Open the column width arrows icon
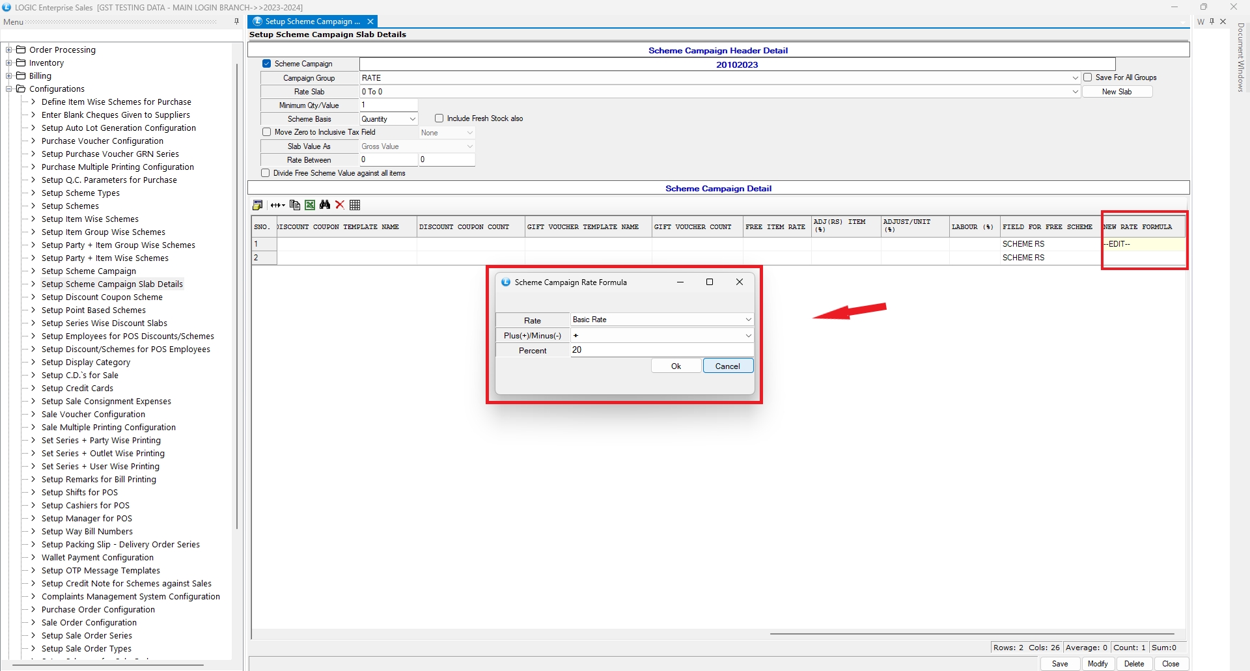Image resolution: width=1250 pixels, height=671 pixels. [x=278, y=205]
